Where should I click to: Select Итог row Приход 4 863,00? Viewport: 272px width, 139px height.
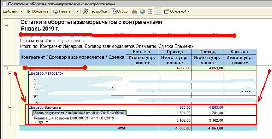click(x=175, y=128)
